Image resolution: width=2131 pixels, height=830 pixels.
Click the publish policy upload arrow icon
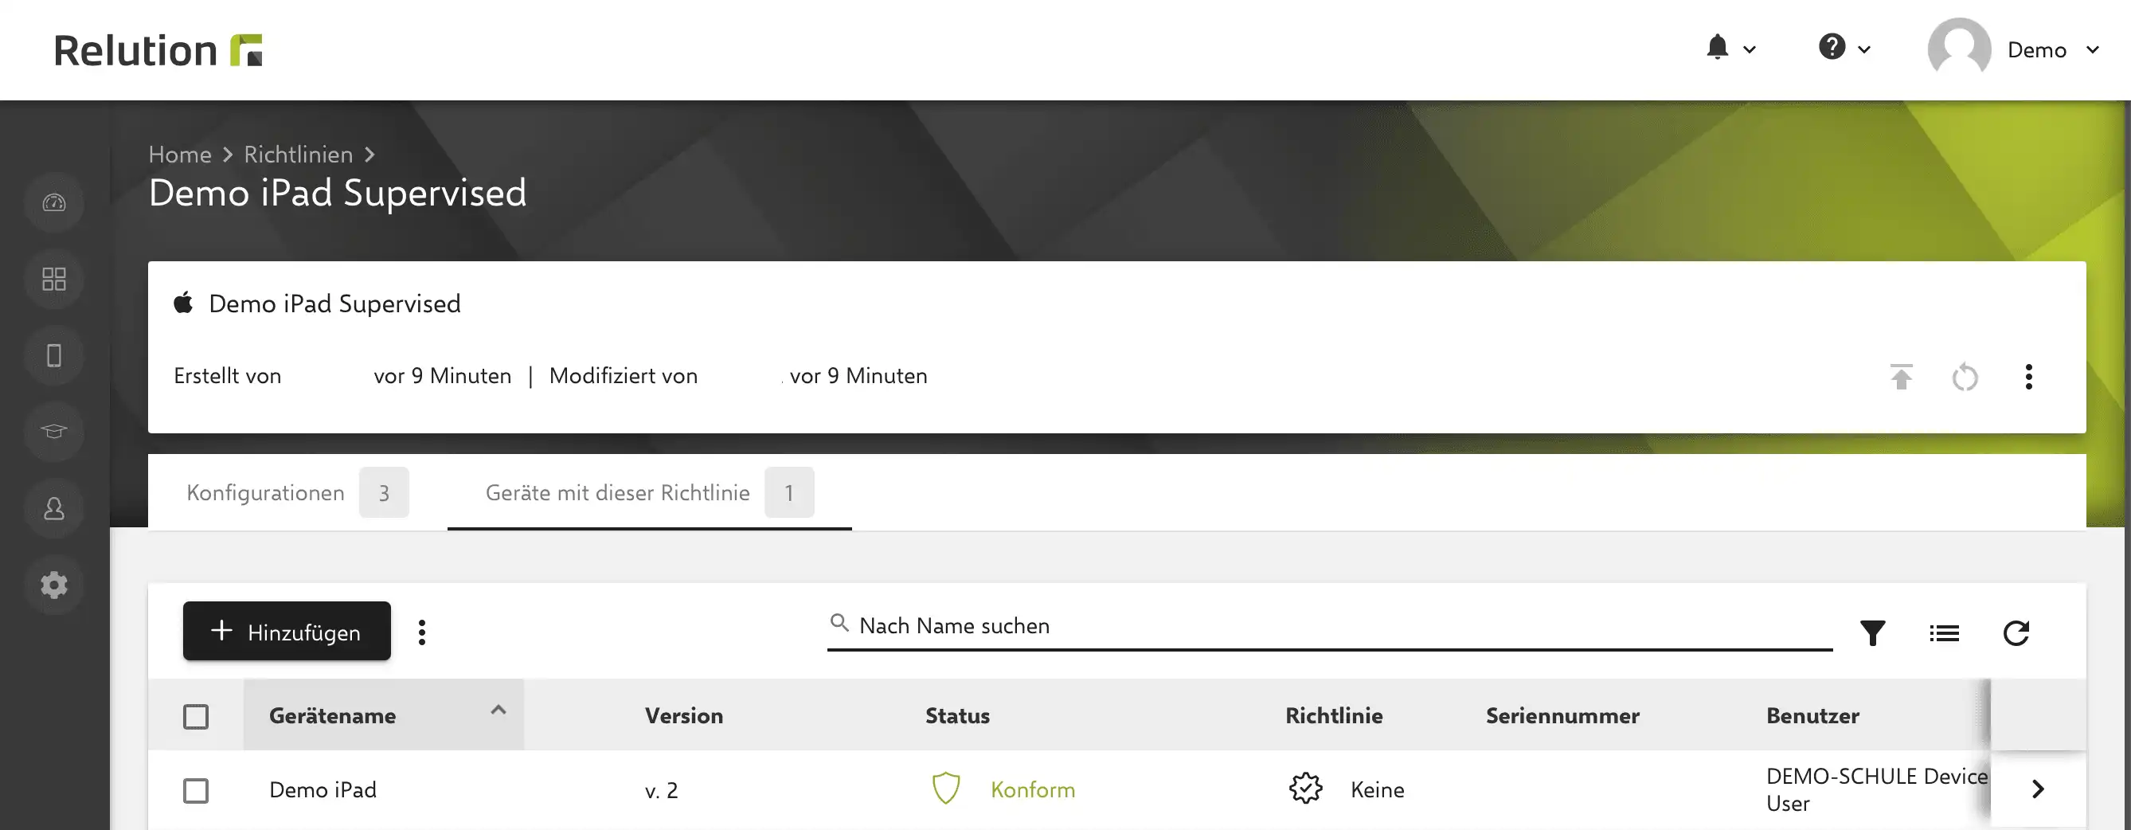click(1901, 377)
